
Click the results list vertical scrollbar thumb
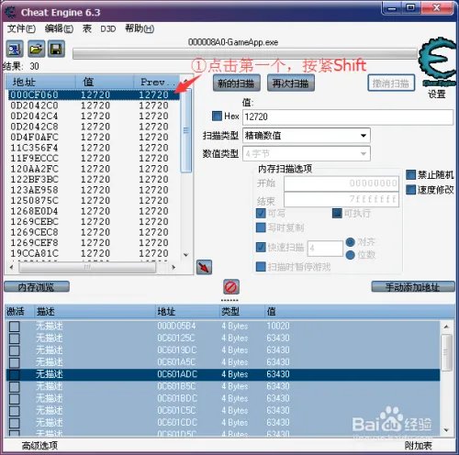186,130
